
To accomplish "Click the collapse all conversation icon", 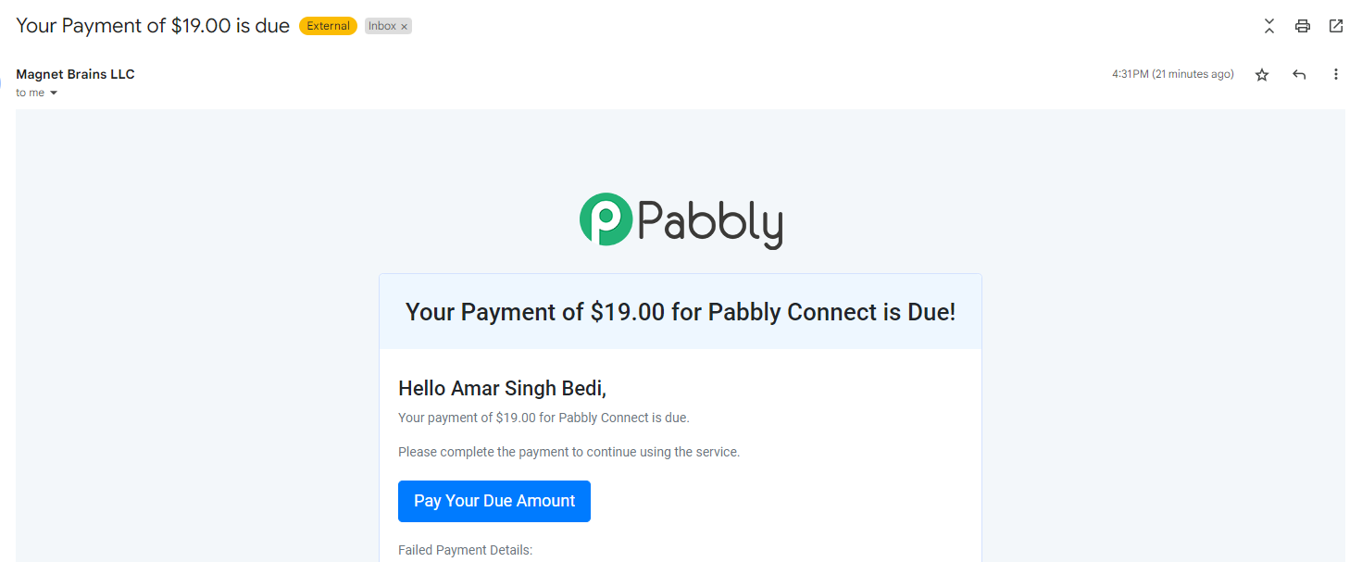I will tap(1269, 26).
